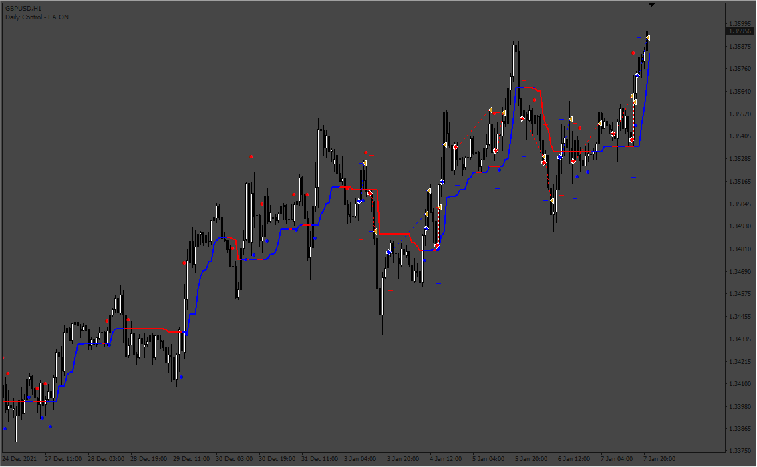The width and height of the screenshot is (757, 467).
Task: Click the '31 Dec 11:00' time label
Action: 319,459
